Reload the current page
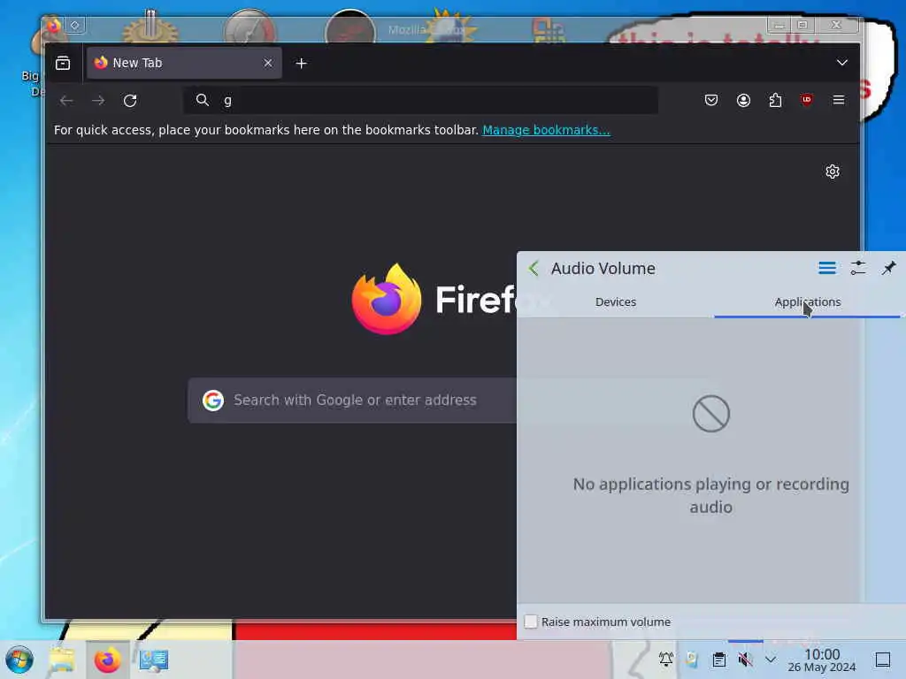 (x=130, y=101)
